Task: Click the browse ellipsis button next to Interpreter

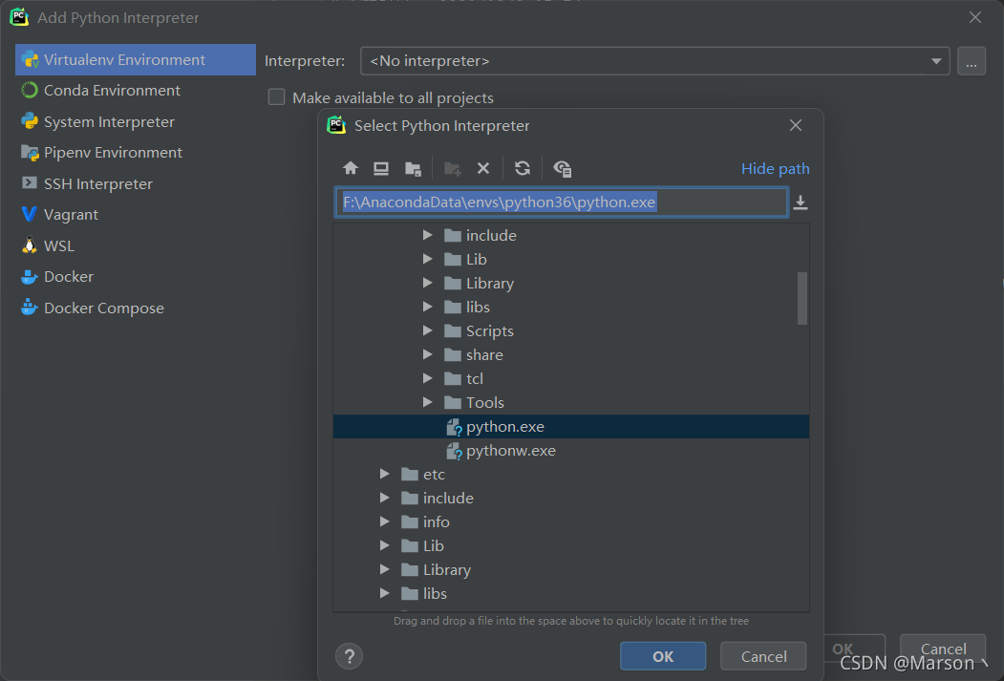Action: pos(972,61)
